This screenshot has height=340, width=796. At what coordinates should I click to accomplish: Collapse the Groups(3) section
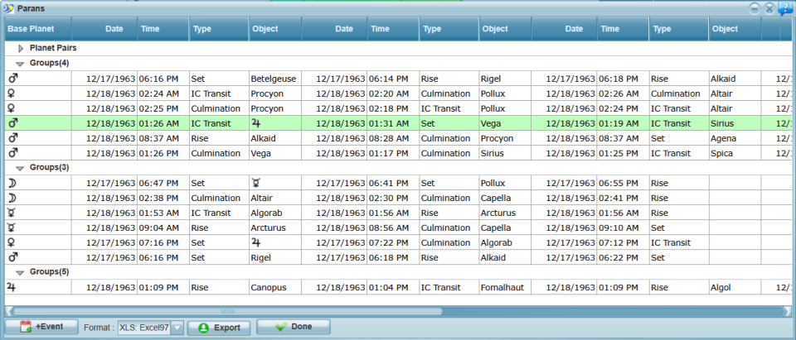pyautogui.click(x=20, y=168)
